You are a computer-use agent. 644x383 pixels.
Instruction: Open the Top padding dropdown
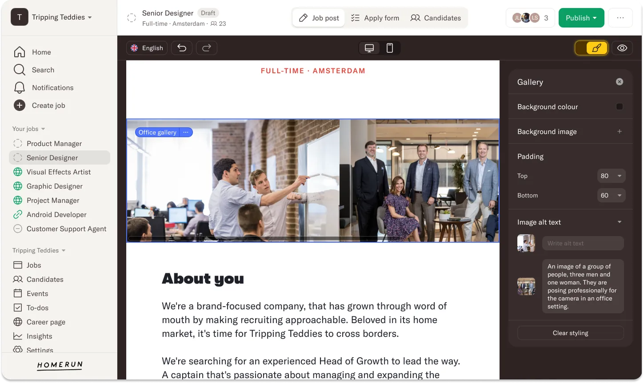click(612, 176)
